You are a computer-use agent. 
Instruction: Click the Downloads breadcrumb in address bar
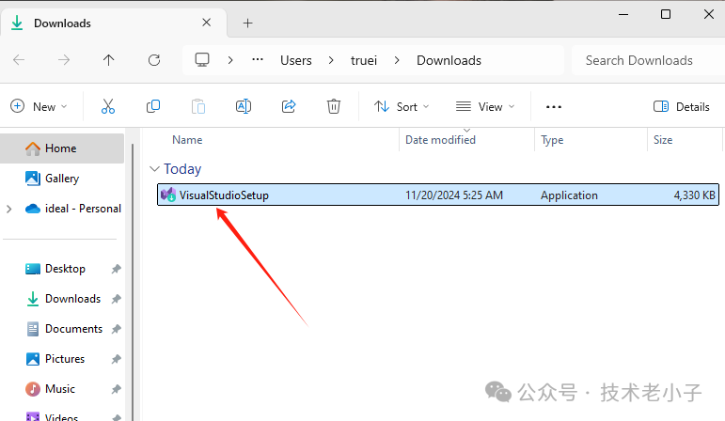(x=449, y=60)
